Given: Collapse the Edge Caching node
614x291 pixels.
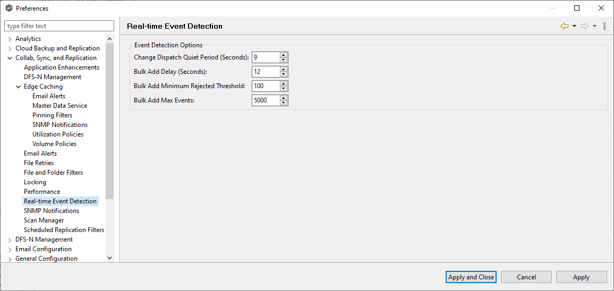Looking at the screenshot, I should pos(19,87).
